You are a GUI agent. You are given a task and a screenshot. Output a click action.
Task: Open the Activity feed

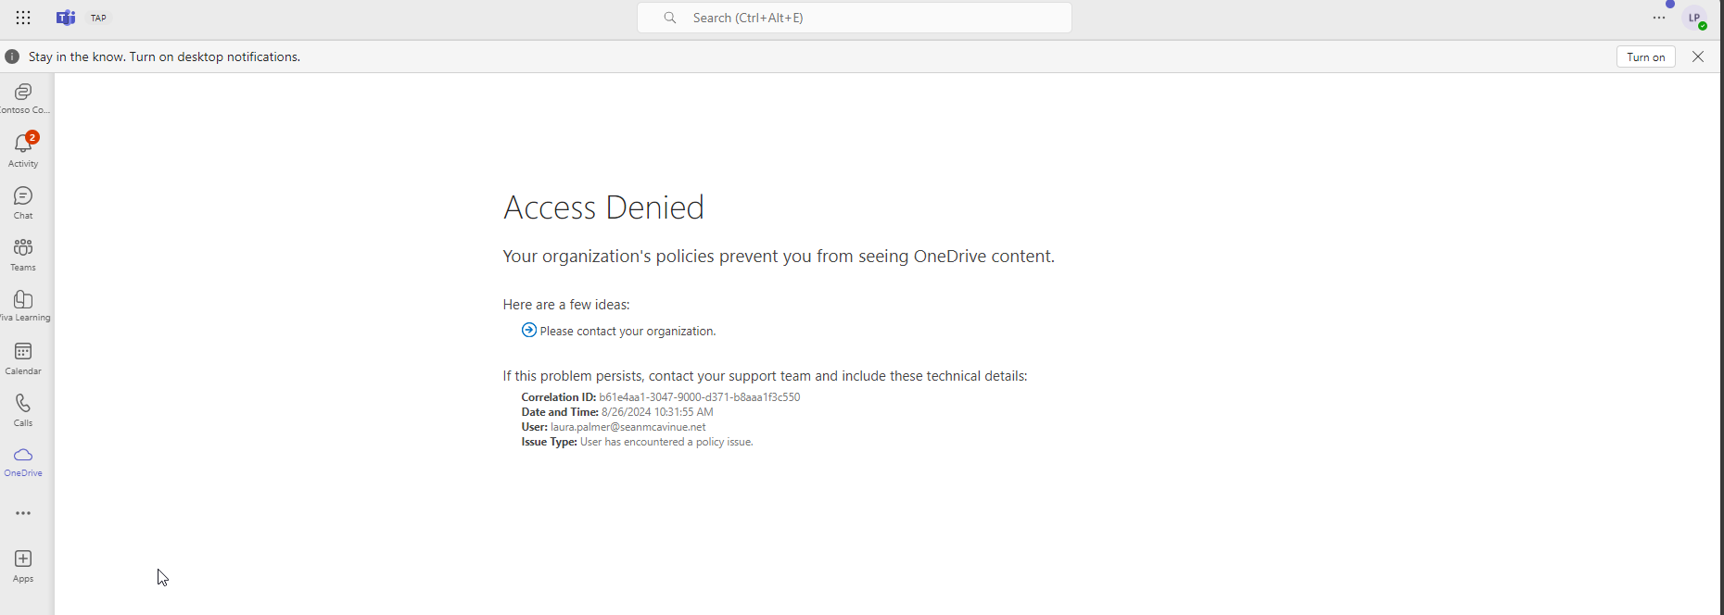[22, 148]
